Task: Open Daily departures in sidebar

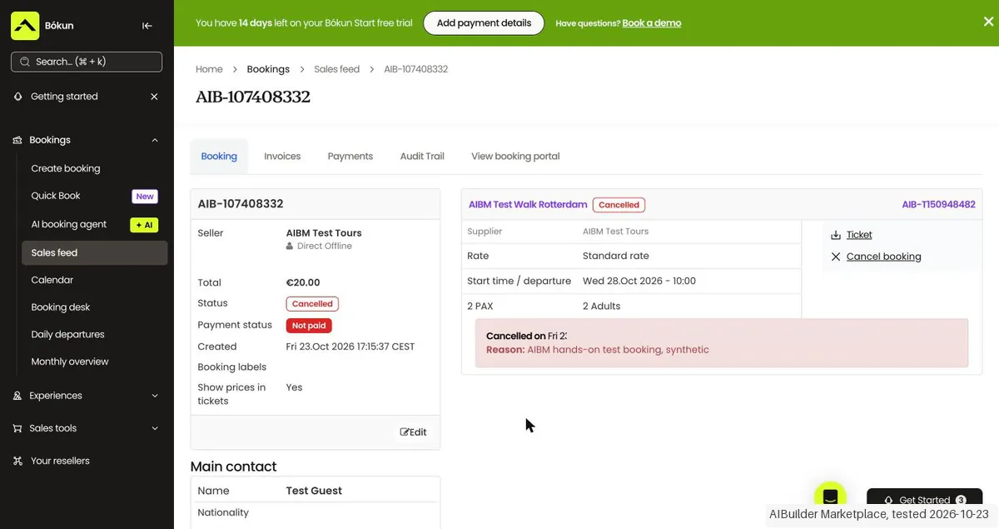Action: [68, 334]
